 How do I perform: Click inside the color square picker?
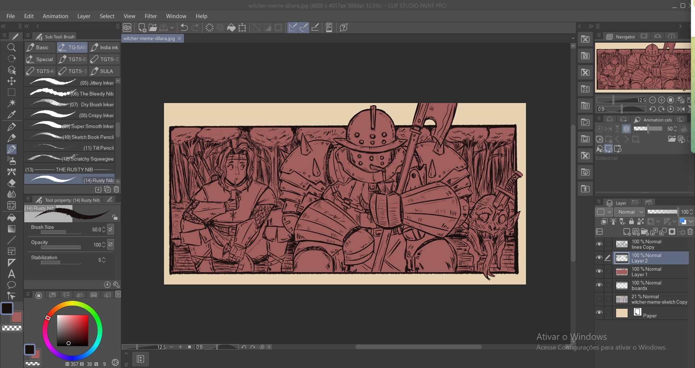tap(72, 330)
